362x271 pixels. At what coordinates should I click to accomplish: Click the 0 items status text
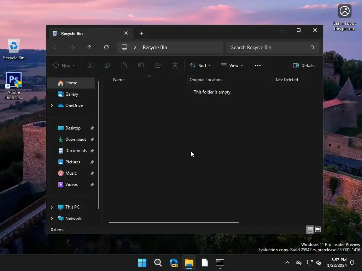58,230
